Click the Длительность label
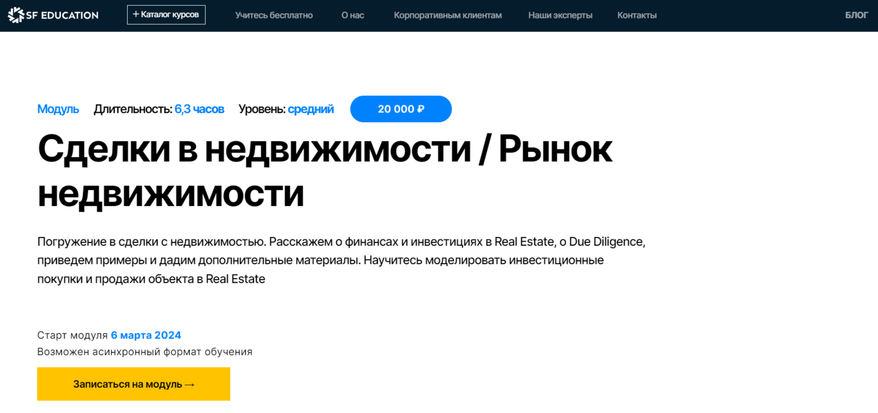This screenshot has width=878, height=413. coord(133,109)
